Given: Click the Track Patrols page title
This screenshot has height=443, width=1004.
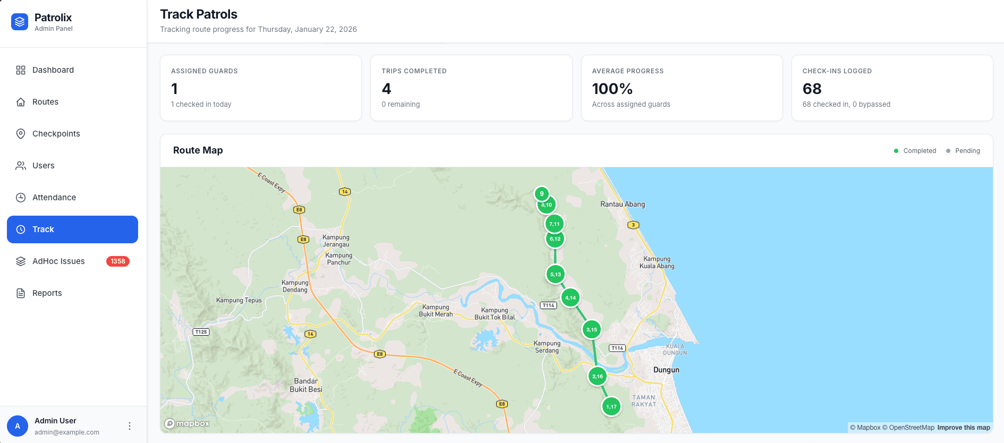Looking at the screenshot, I should click(x=199, y=14).
